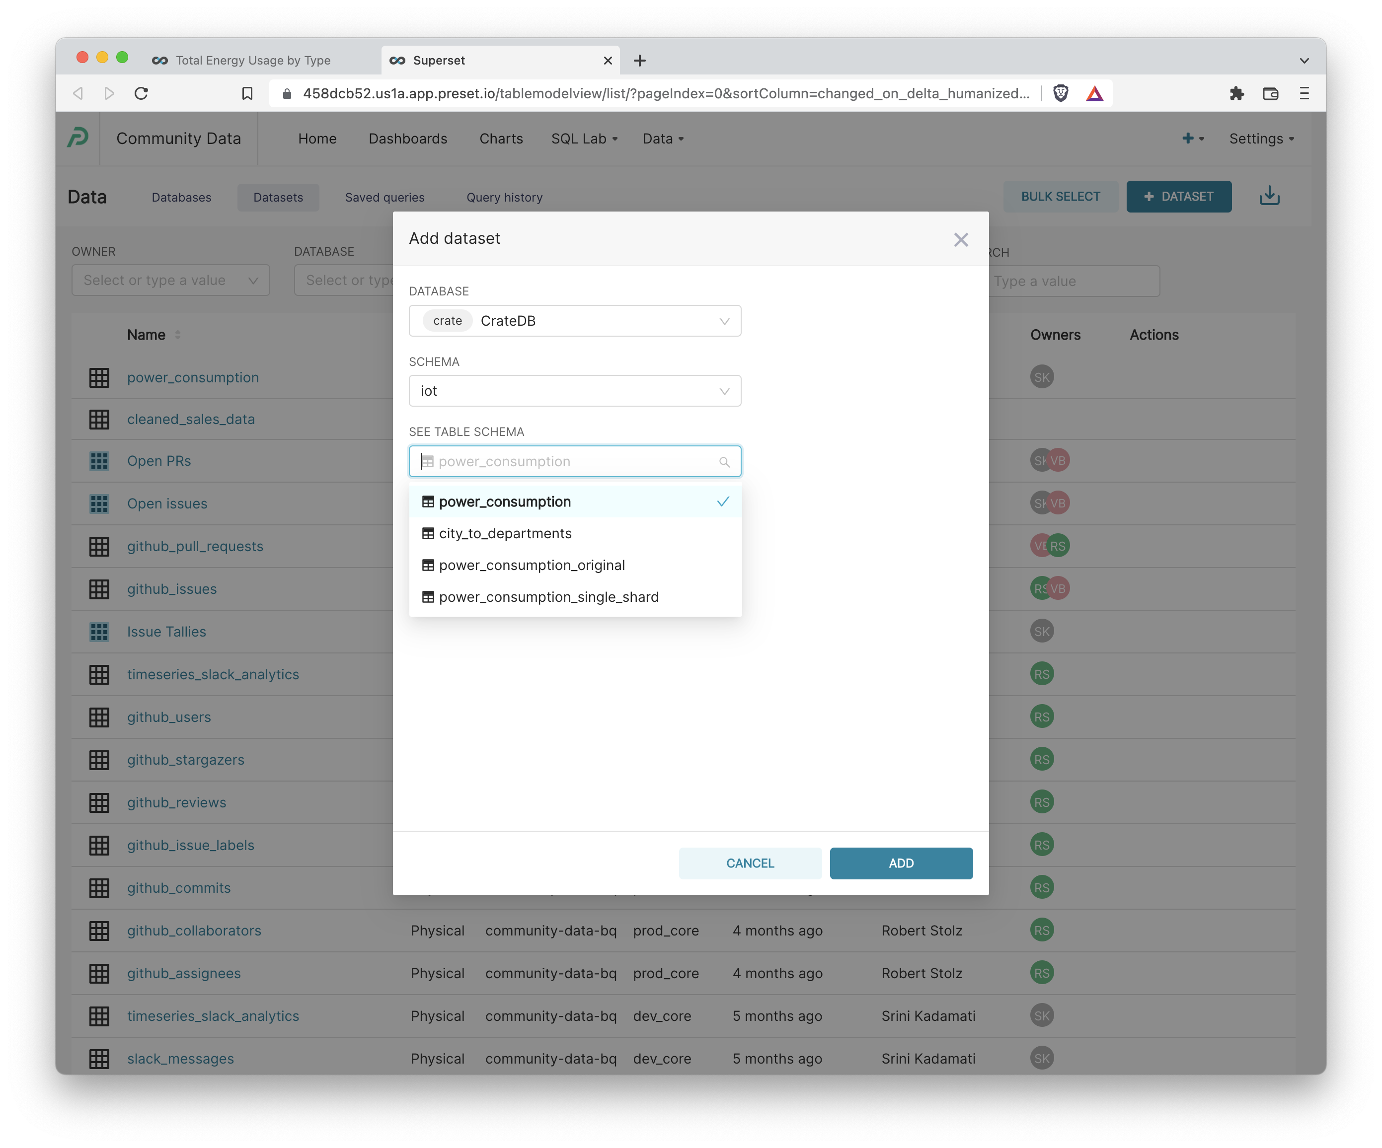Click the Preset logo icon
1382x1148 pixels.
(x=78, y=138)
